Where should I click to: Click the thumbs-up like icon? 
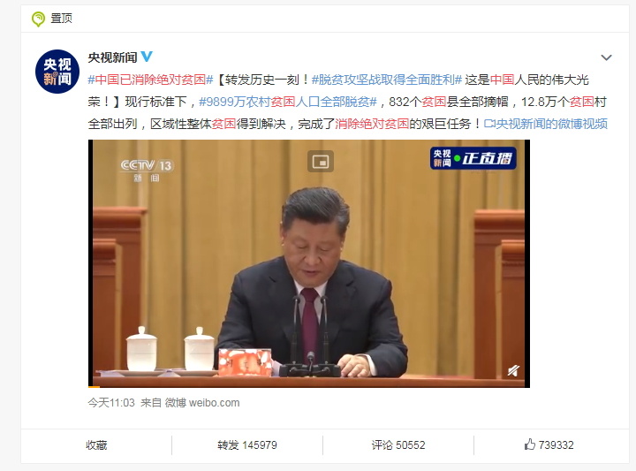(530, 444)
